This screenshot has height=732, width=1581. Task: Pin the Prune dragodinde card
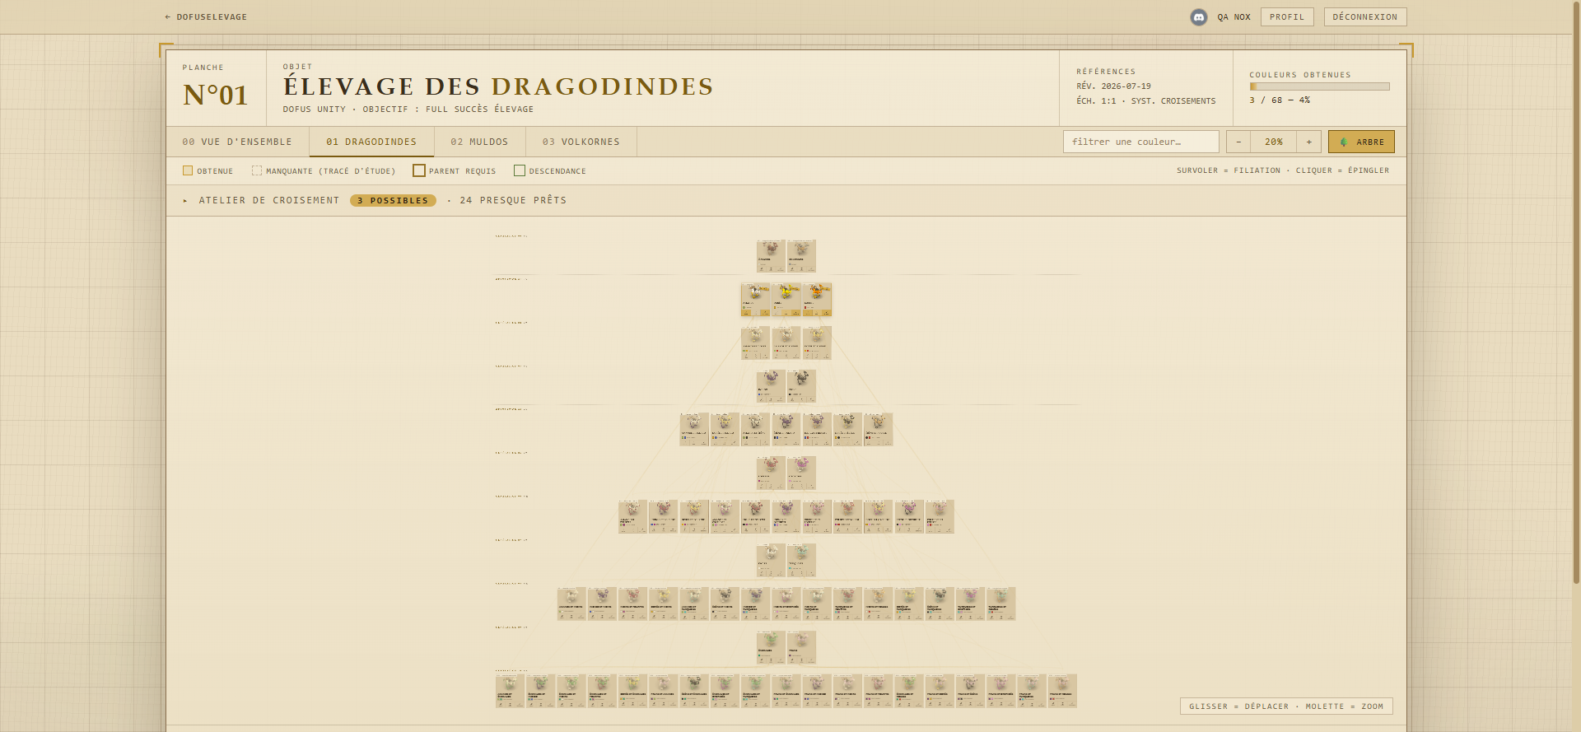click(x=801, y=647)
